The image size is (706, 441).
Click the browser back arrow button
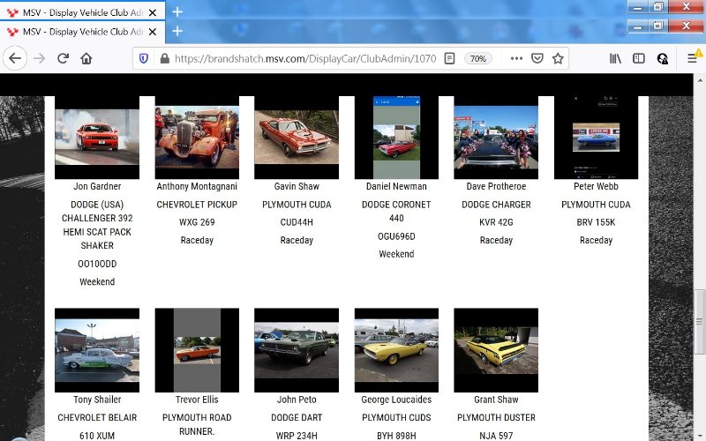point(15,58)
